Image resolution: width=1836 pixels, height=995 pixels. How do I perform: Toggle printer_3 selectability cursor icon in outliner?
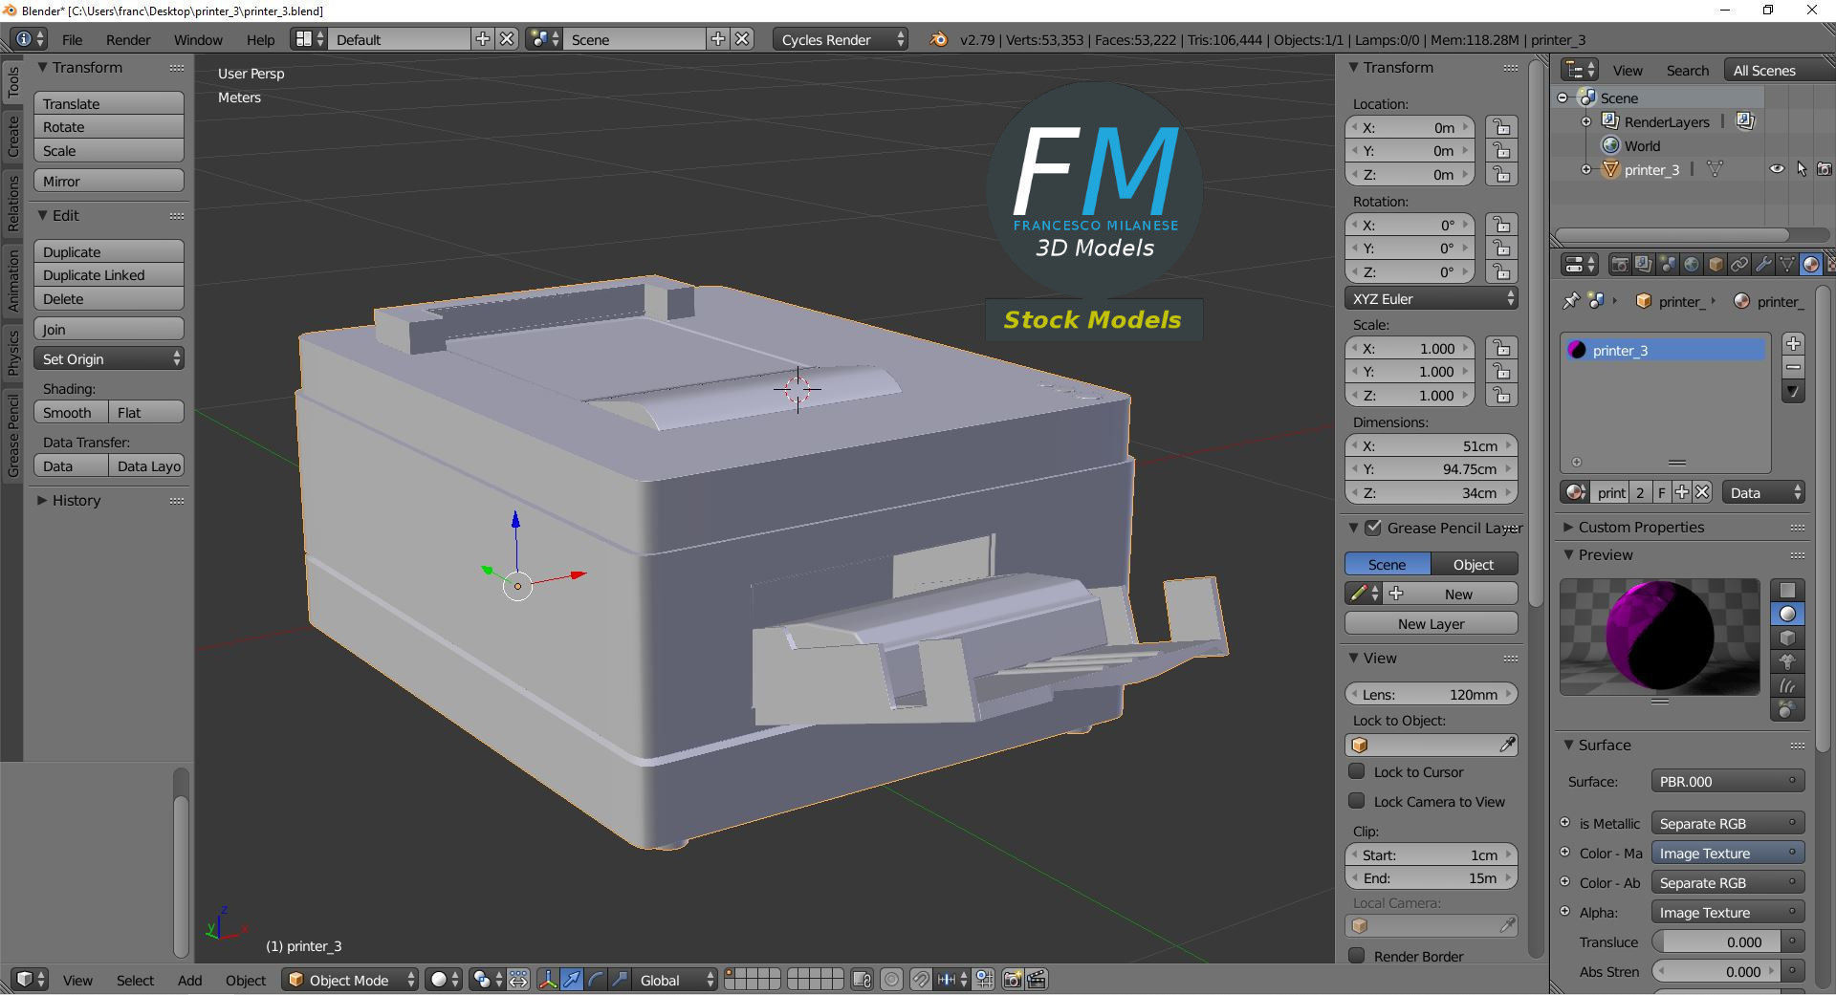click(x=1802, y=169)
